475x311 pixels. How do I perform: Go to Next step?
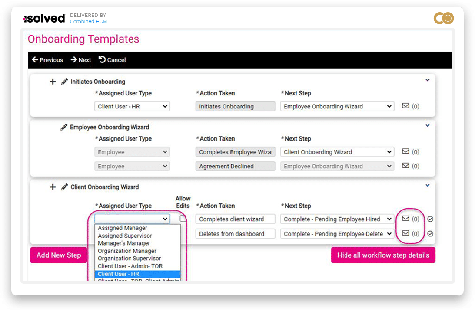pos(81,60)
